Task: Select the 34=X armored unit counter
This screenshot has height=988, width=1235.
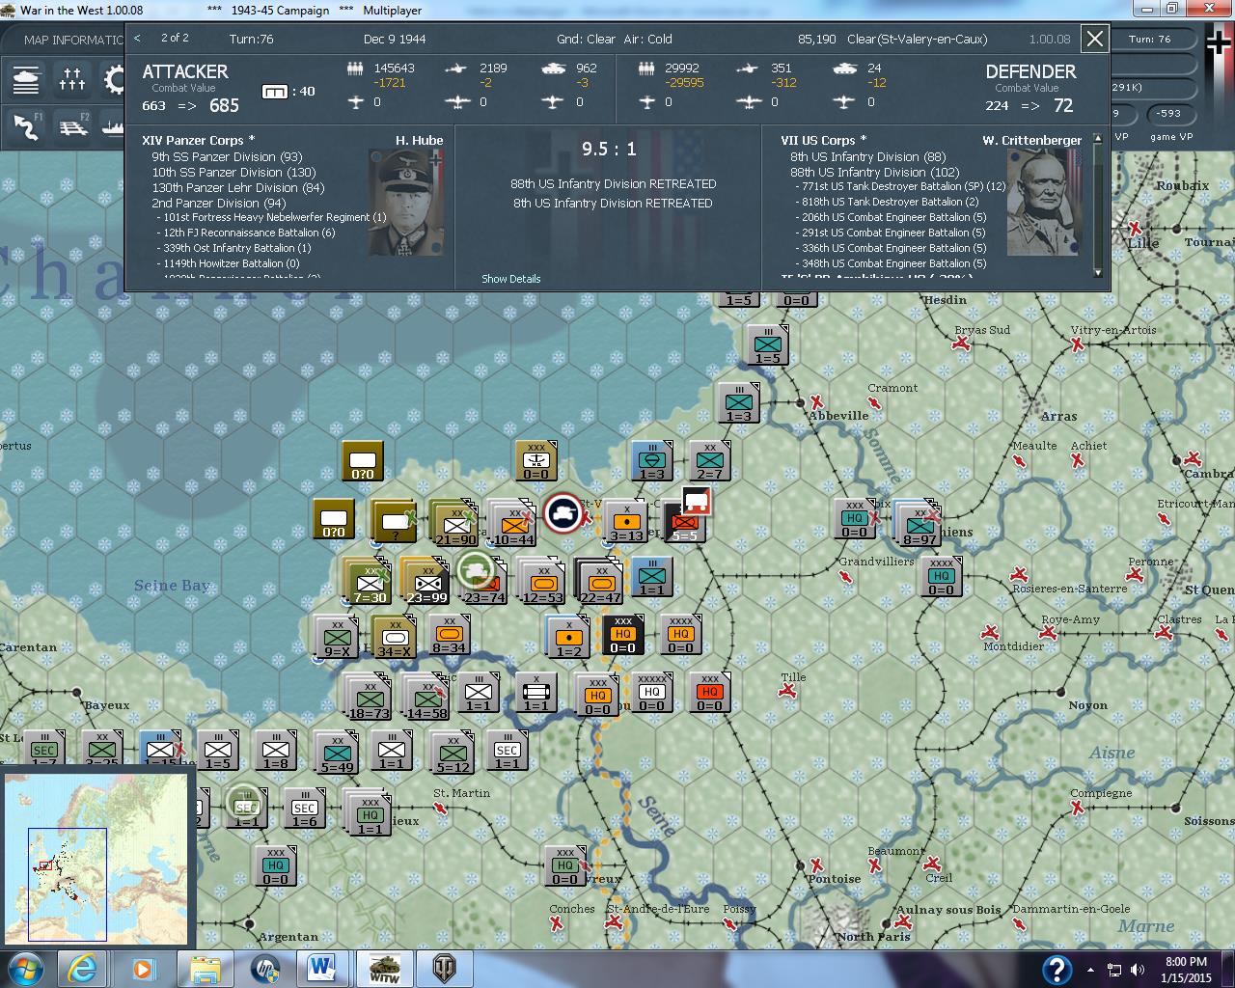Action: 393,636
